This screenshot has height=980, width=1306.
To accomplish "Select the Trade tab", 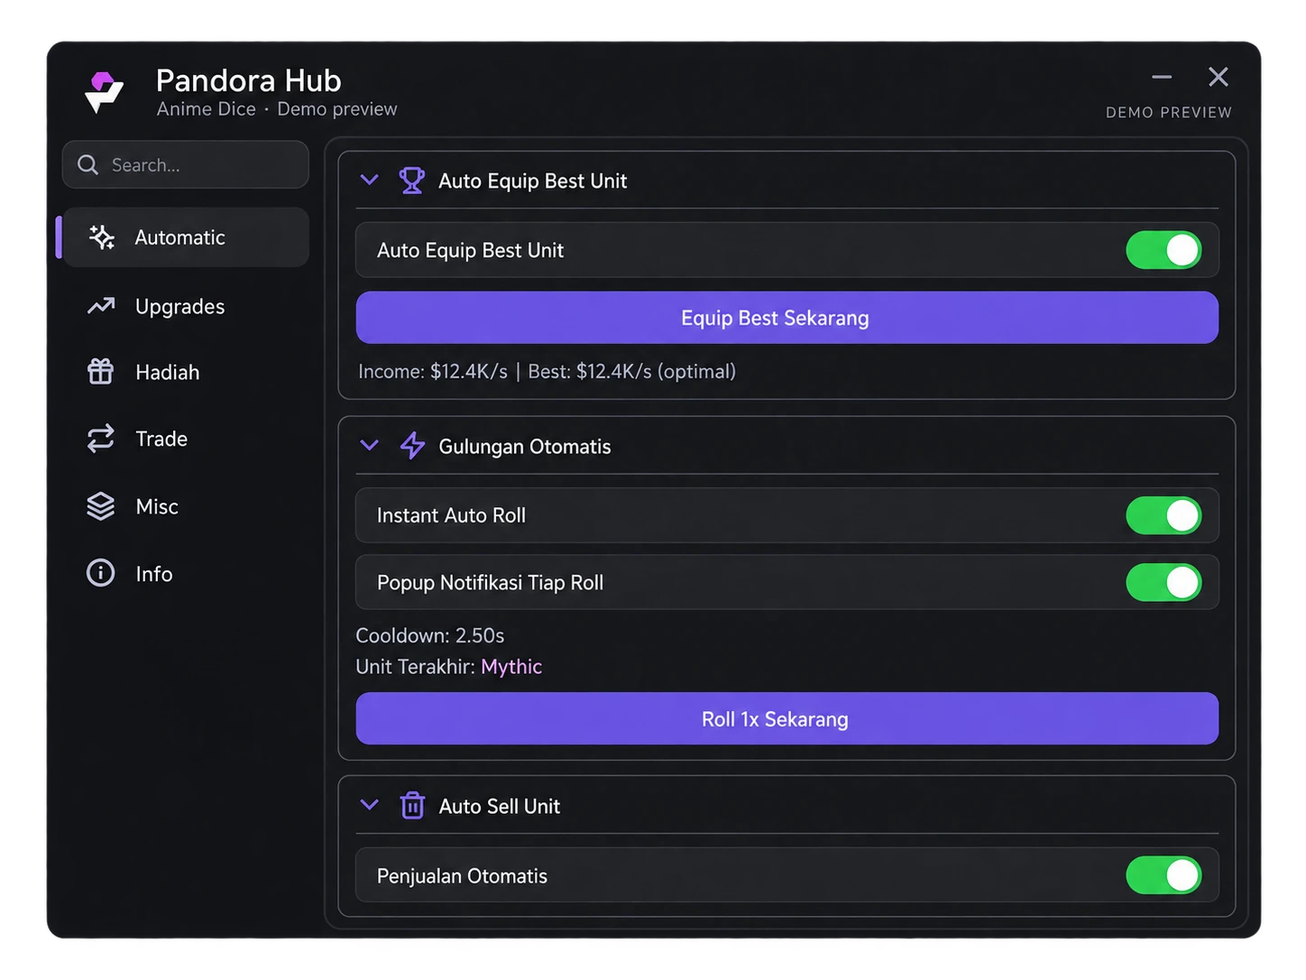I will tap(186, 439).
